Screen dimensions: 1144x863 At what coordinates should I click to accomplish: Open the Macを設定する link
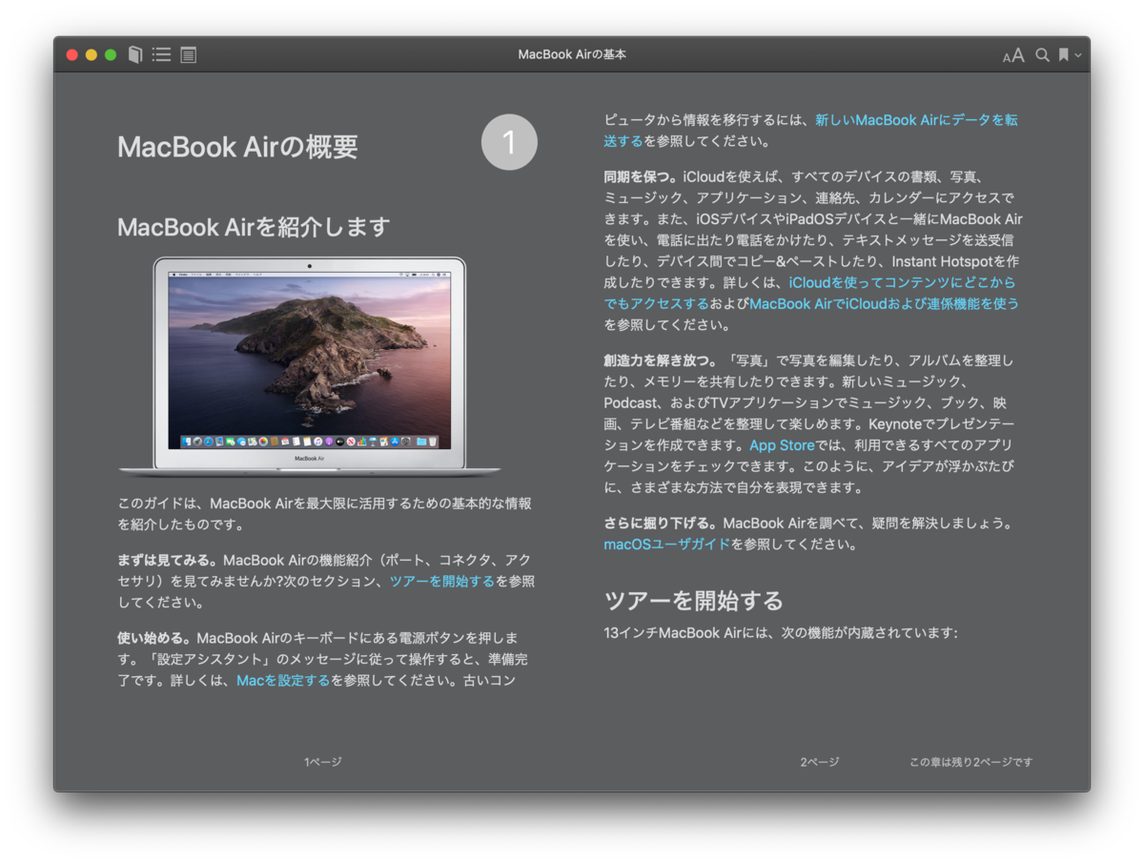click(283, 681)
